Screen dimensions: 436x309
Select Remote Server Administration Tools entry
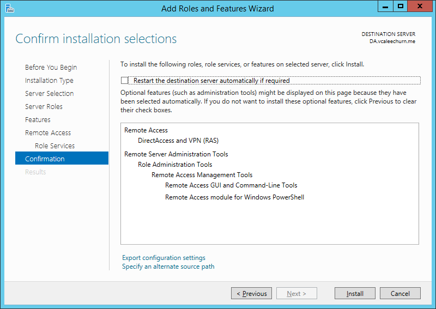[x=176, y=154]
